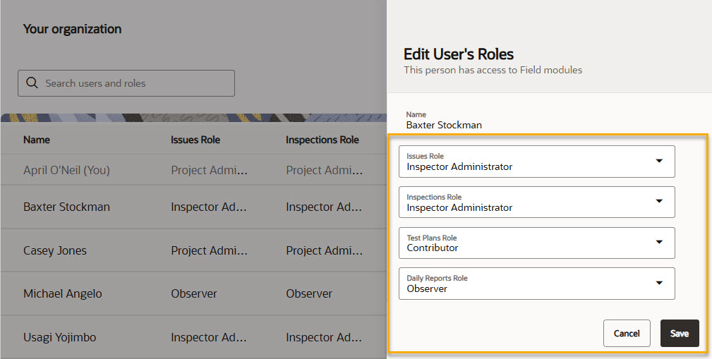
Task: Click the Issues Role field showing Inspector Administrator
Action: coord(522,162)
